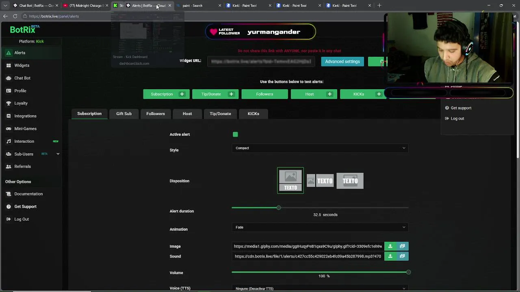This screenshot has height=292, width=520.
Task: Open the Animation dropdown showing Fade
Action: (x=320, y=228)
